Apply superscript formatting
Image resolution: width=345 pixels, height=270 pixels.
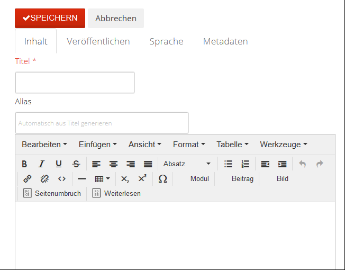(x=142, y=179)
